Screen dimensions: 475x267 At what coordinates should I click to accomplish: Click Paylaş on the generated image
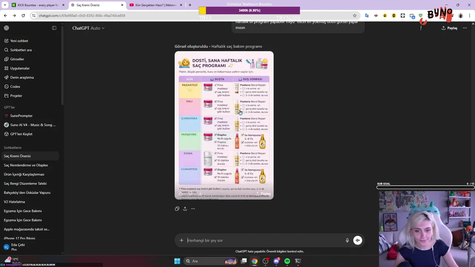point(263,194)
